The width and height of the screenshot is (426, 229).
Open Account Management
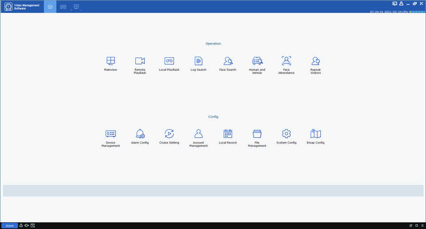tap(198, 134)
